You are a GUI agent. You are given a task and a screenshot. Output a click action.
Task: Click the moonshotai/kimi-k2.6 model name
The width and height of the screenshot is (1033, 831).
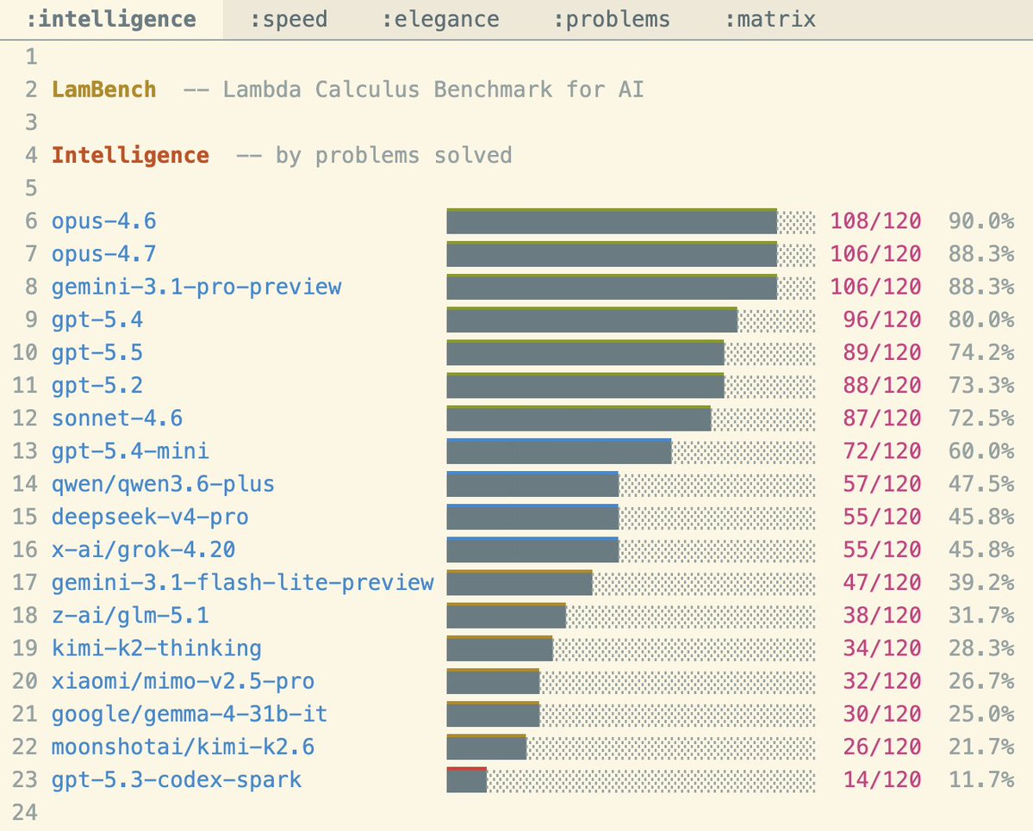pyautogui.click(x=184, y=747)
